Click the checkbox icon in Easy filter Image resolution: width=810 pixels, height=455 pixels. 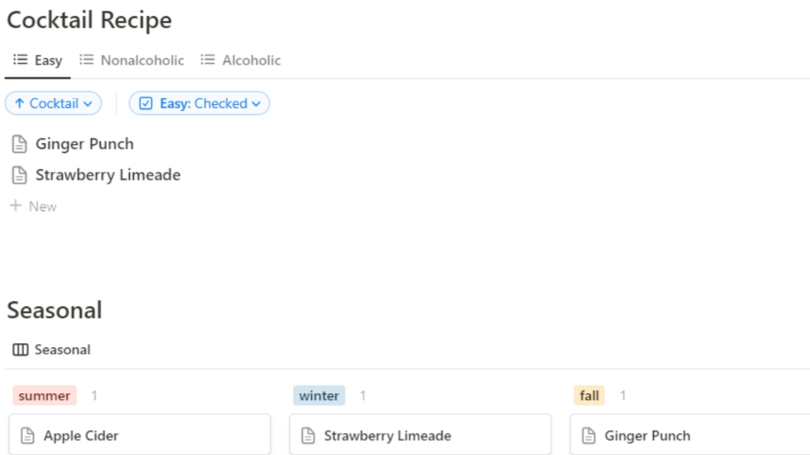146,104
